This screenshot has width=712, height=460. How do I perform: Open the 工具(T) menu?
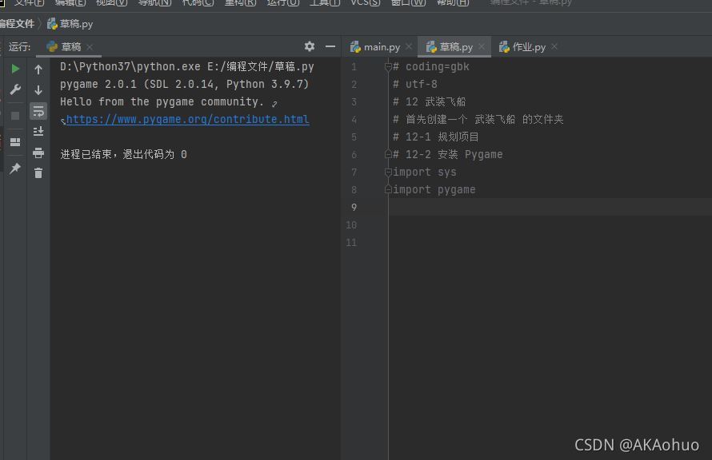pos(325,2)
